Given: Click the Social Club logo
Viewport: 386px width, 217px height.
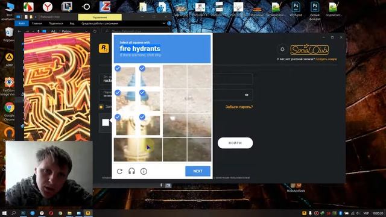Looking at the screenshot, I should click(x=309, y=49).
